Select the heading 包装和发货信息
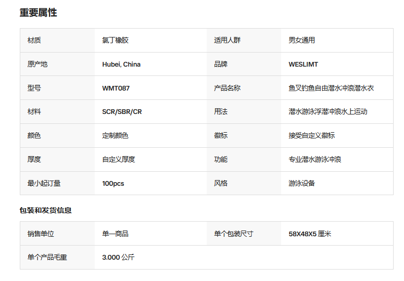The height and width of the screenshot is (281, 404). coord(45,210)
